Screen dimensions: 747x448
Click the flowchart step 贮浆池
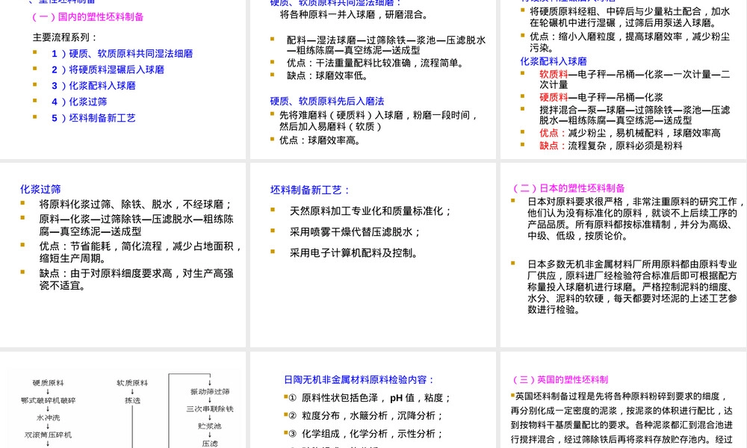tap(210, 426)
